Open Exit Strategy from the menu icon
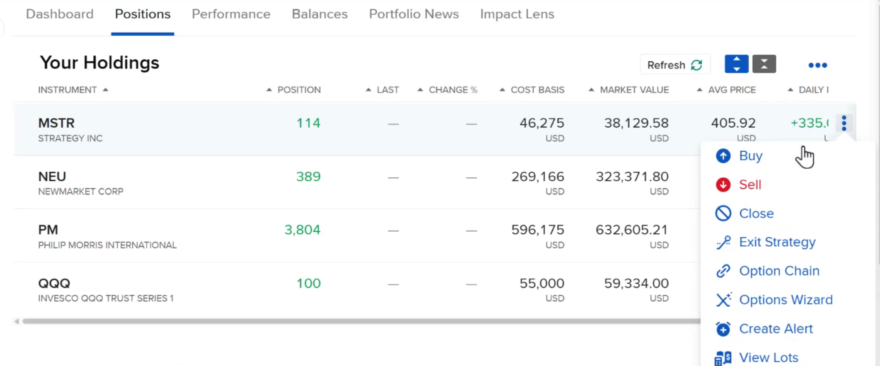 723,242
